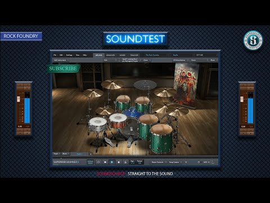
Task: Select the right crash near the banner
Action: click(164, 92)
